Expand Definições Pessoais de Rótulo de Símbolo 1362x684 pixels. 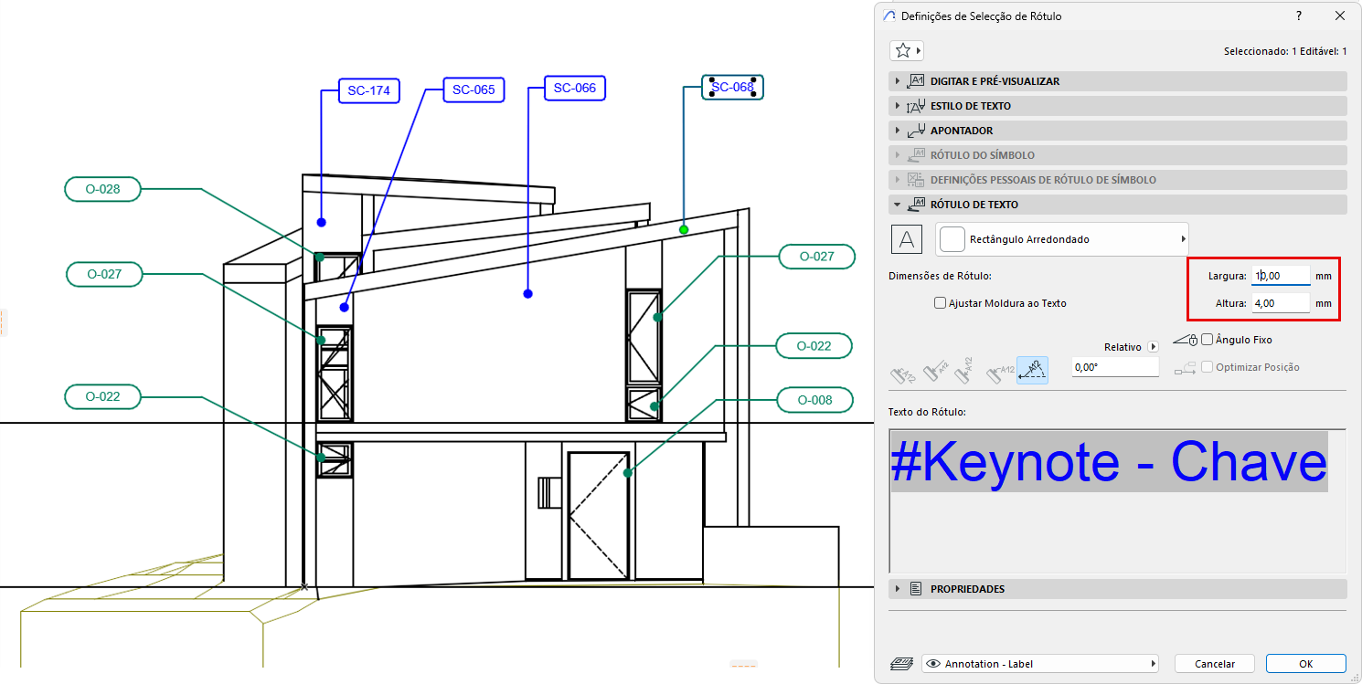[1118, 180]
